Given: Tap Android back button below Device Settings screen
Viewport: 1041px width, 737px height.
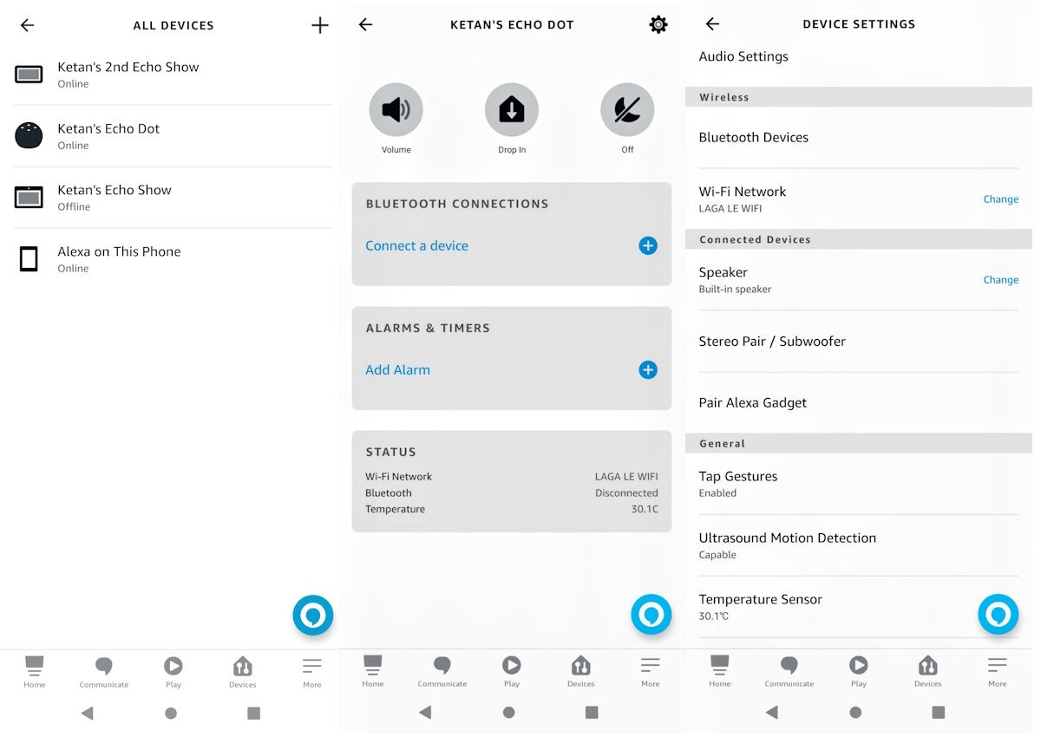Looking at the screenshot, I should 772,713.
